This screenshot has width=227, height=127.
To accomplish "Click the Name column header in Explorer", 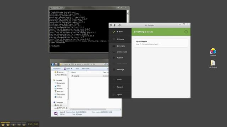I will (x=73, y=72).
